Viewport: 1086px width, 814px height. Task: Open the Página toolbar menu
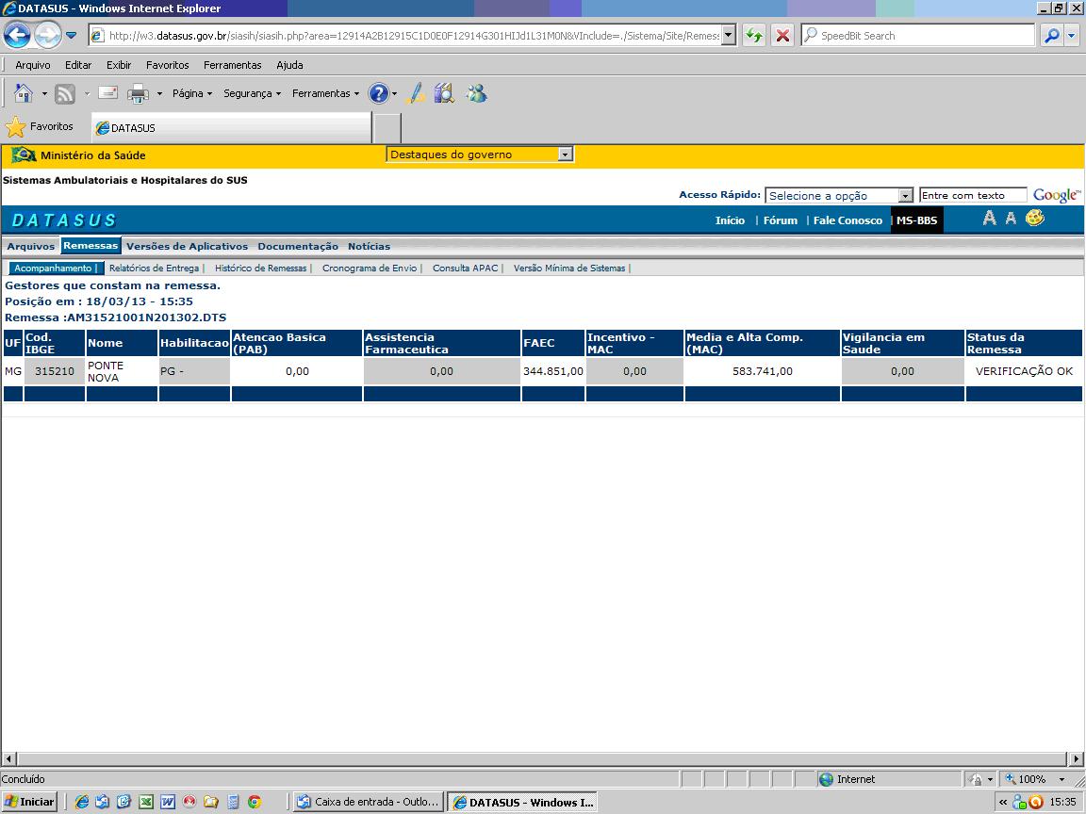[192, 93]
